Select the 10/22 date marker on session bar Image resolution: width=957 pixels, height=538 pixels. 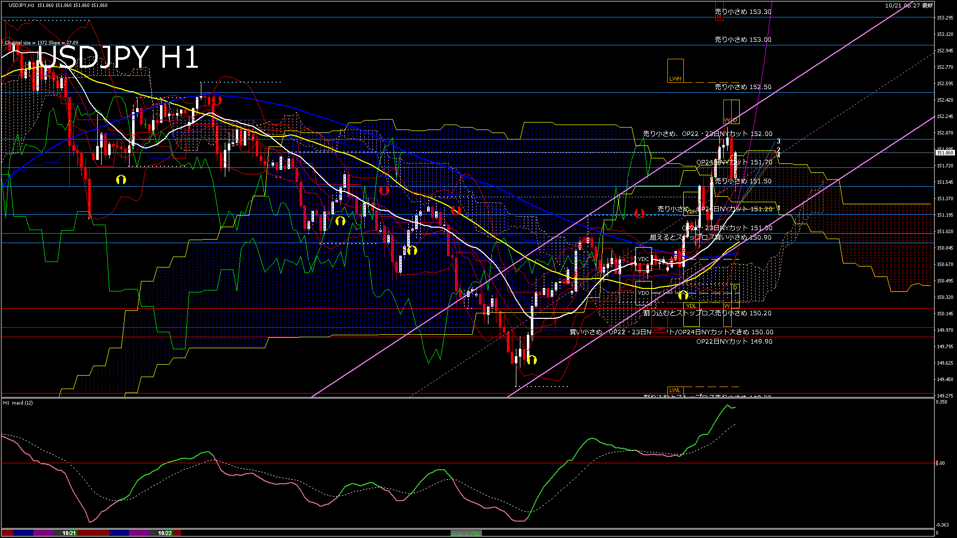165,533
